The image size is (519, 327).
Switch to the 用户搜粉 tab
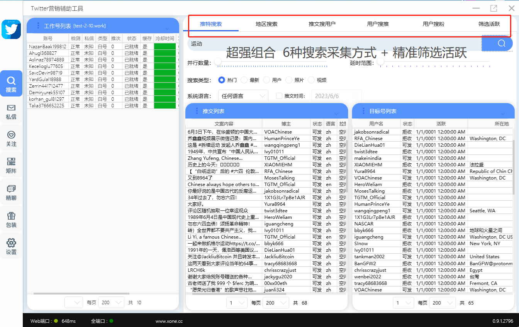pos(433,24)
